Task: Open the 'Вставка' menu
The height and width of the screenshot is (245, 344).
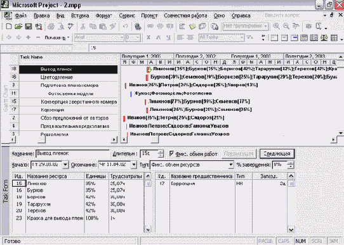Action: 80,16
